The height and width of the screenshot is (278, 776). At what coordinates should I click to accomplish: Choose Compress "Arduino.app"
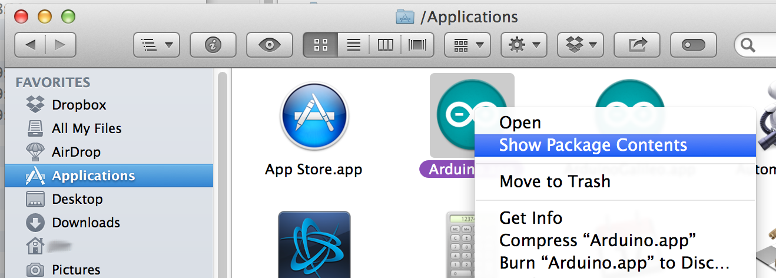tap(615, 240)
